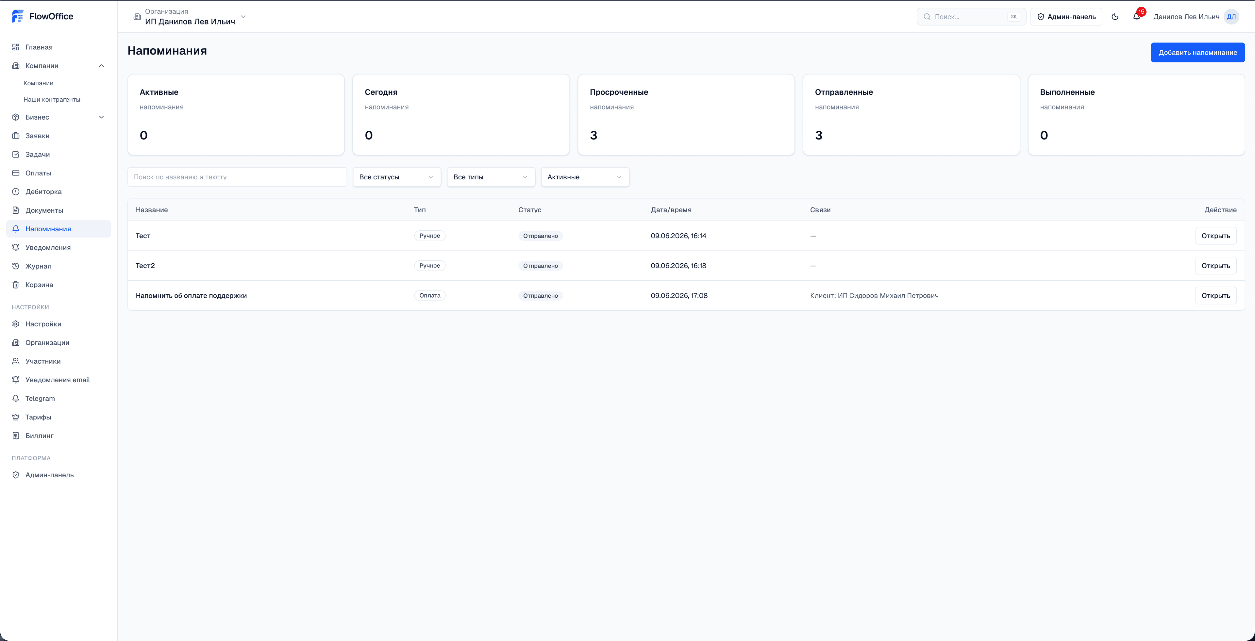1255x641 pixels.
Task: Click Админ-панель button in top bar
Action: (x=1066, y=17)
